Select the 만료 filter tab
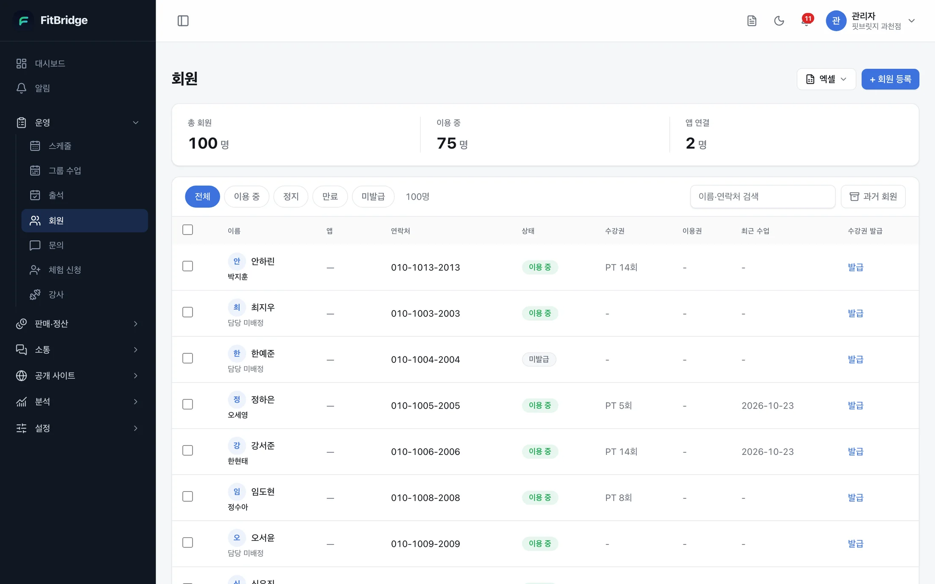The width and height of the screenshot is (935, 584). click(x=330, y=197)
